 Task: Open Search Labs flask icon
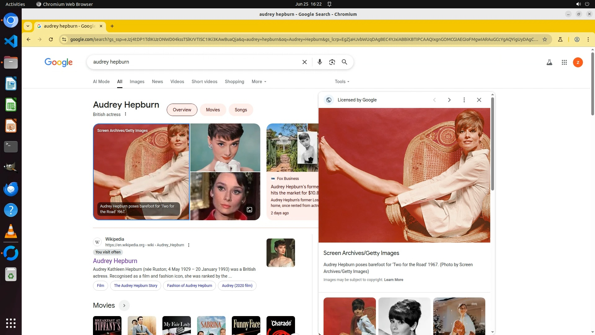click(x=549, y=62)
